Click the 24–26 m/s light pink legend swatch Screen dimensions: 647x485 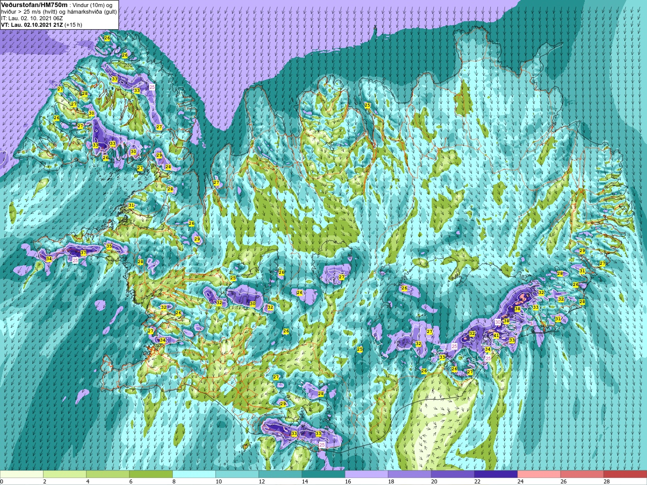click(539, 474)
